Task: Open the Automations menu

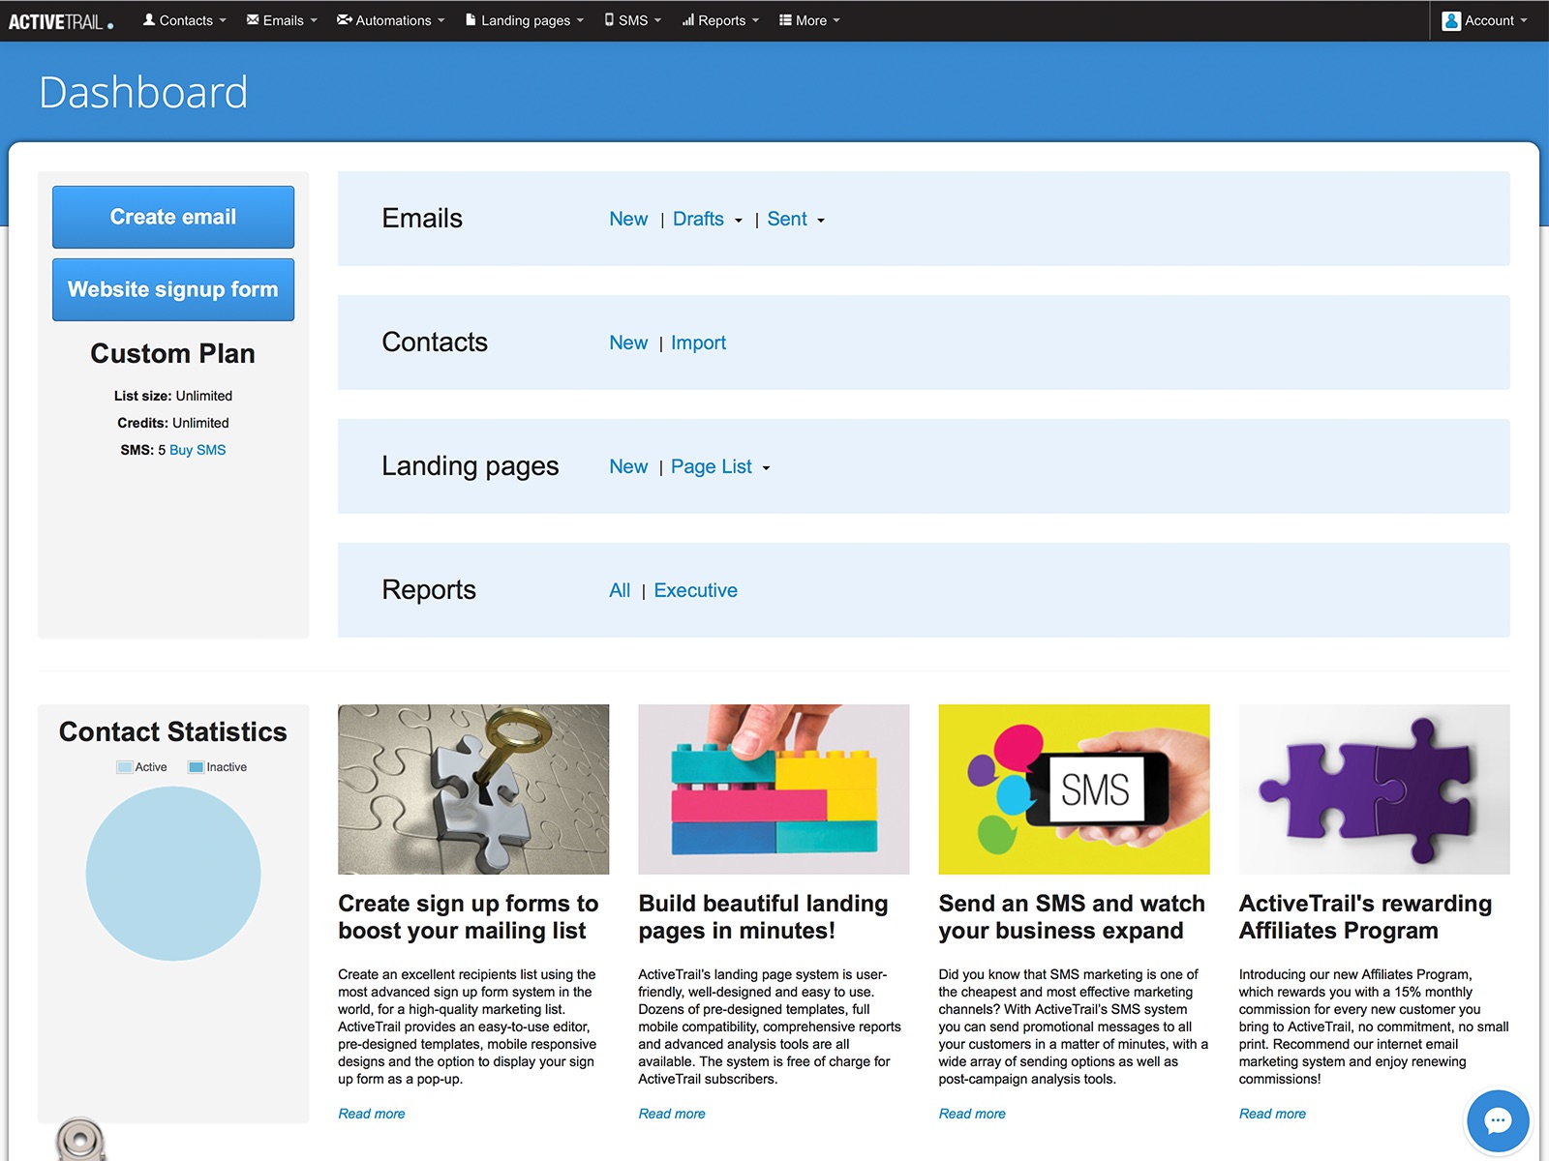Action: 391,20
